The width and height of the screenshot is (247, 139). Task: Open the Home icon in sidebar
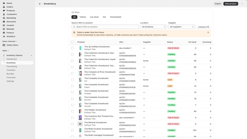click(4, 3)
